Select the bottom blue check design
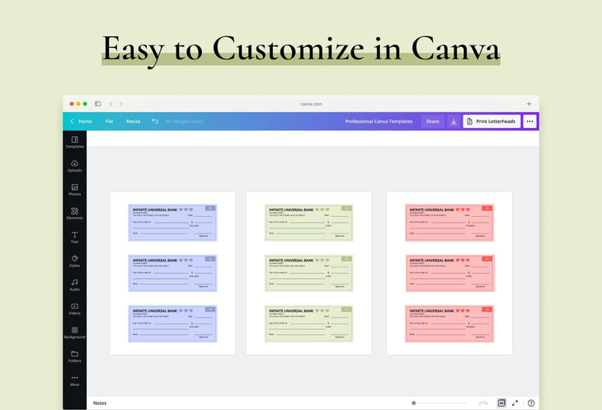This screenshot has height=410, width=602. (x=172, y=323)
